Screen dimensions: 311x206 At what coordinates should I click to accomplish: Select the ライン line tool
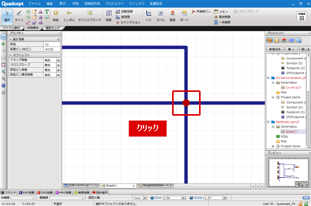(x=19, y=16)
